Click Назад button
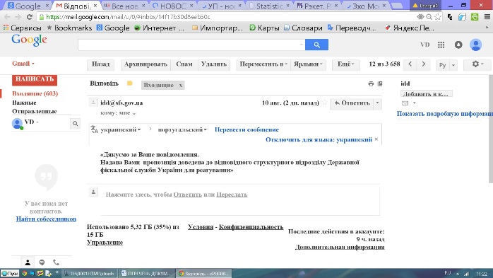This screenshot has width=493, height=278. pos(100,64)
